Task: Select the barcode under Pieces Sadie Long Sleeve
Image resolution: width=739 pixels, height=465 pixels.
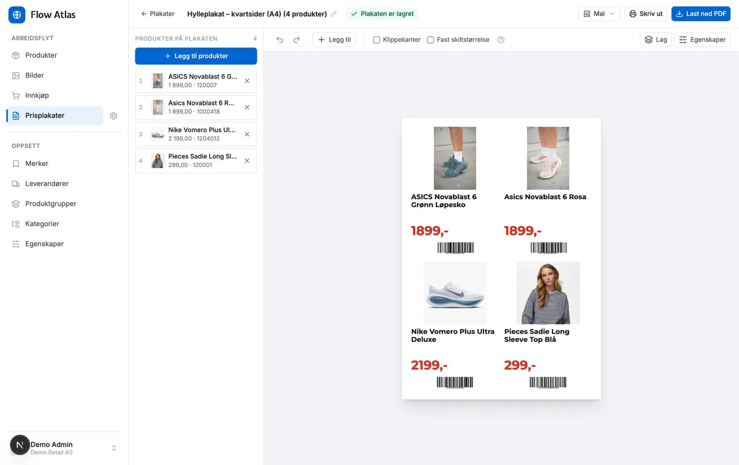Action: click(548, 383)
